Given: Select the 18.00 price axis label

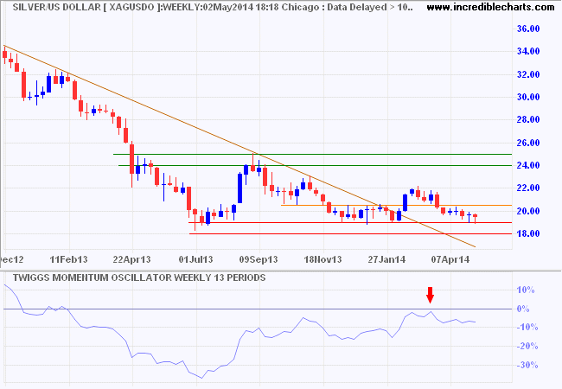Looking at the screenshot, I should click(528, 233).
